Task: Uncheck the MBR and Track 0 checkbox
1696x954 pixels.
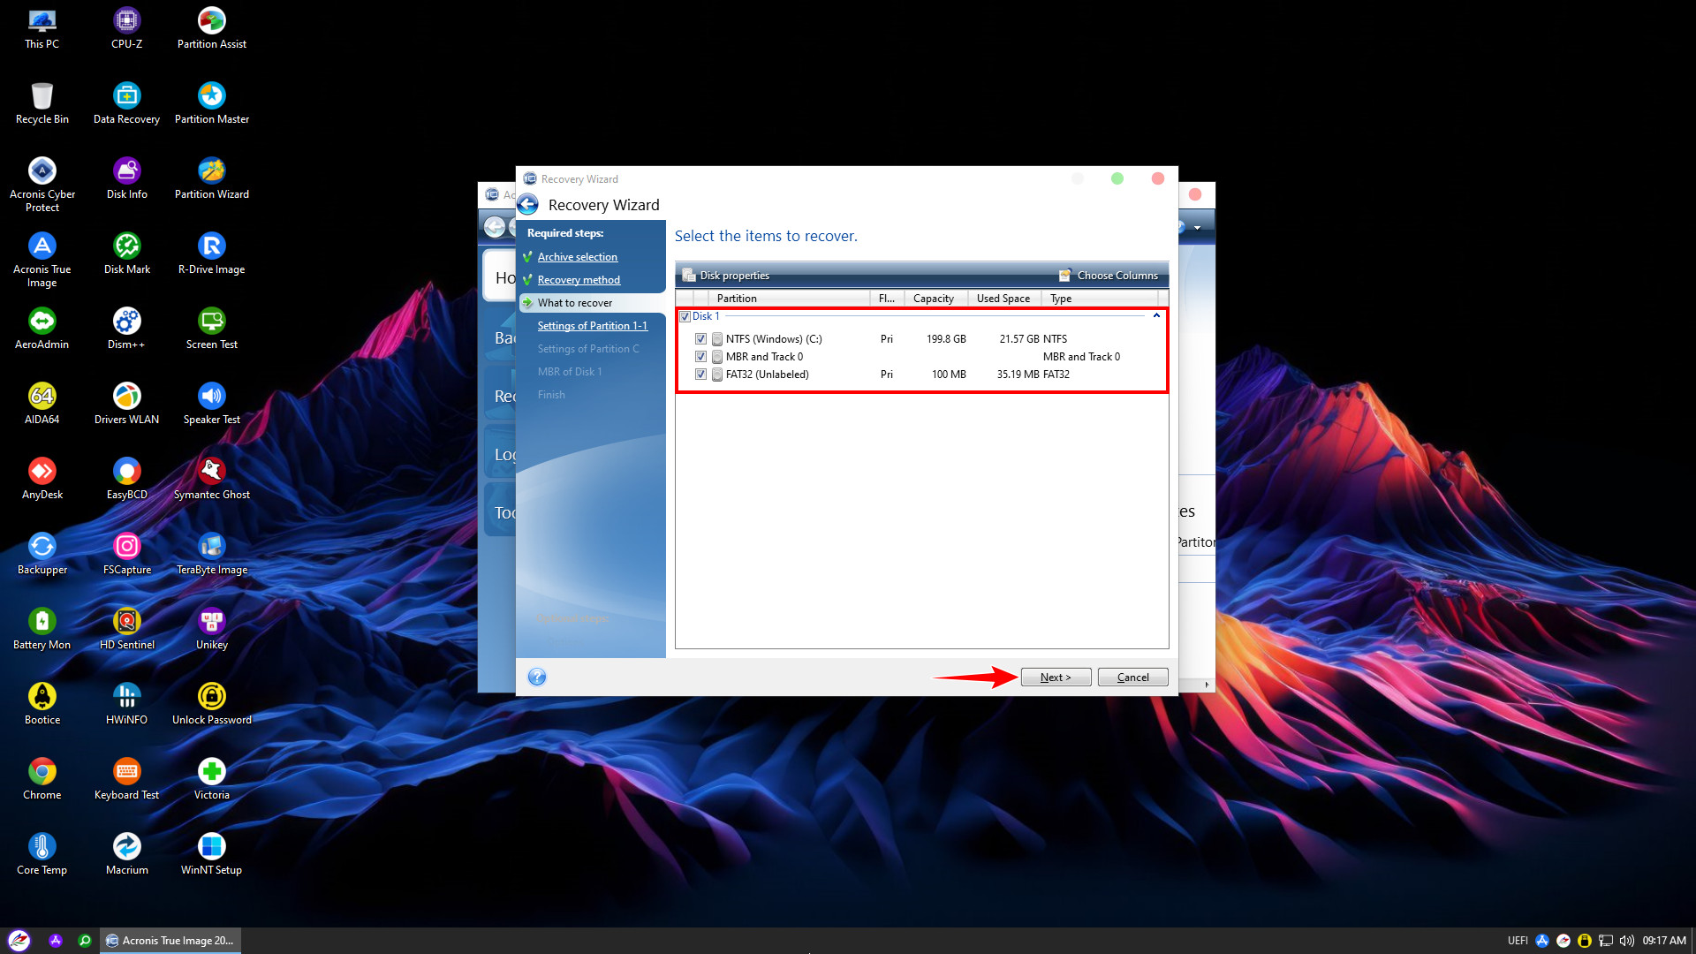Action: click(x=700, y=357)
